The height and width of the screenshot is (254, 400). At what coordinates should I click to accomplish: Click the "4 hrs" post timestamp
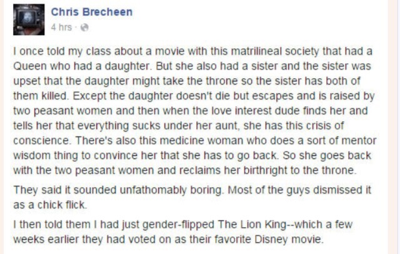61,27
